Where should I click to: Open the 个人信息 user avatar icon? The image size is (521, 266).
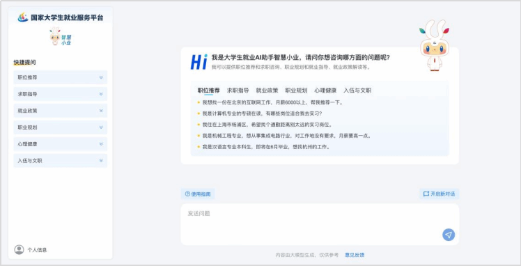point(19,250)
